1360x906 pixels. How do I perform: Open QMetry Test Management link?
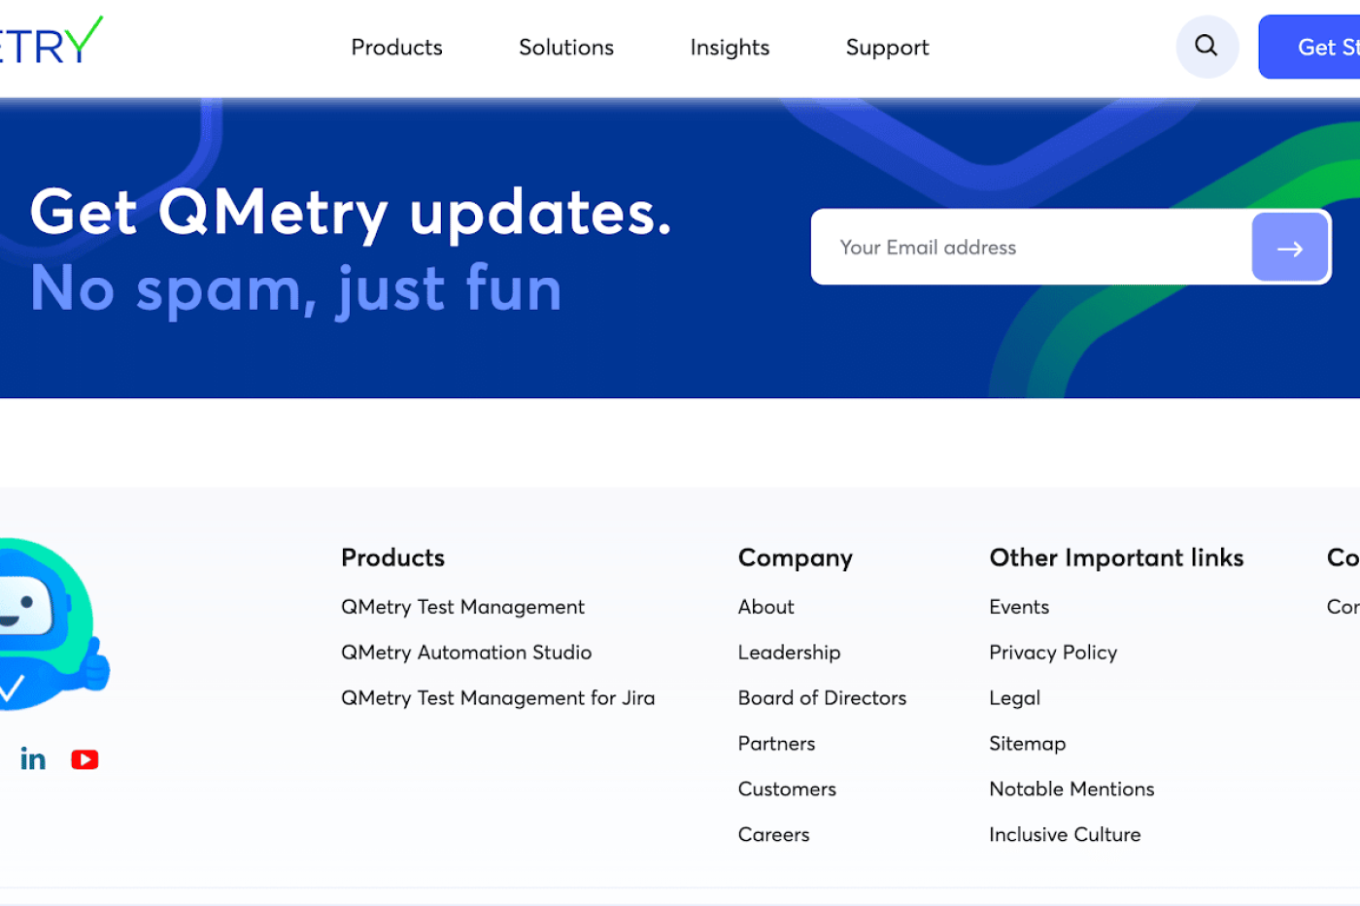pos(462,607)
